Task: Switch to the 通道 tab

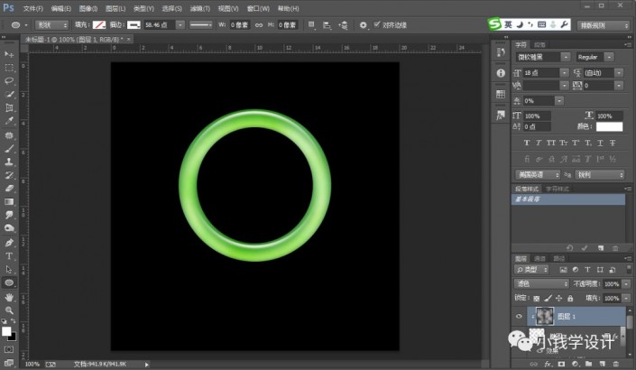Action: tap(539, 258)
